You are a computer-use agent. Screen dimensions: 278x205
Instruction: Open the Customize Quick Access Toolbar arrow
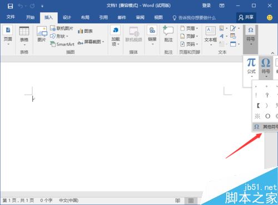coord(42,6)
